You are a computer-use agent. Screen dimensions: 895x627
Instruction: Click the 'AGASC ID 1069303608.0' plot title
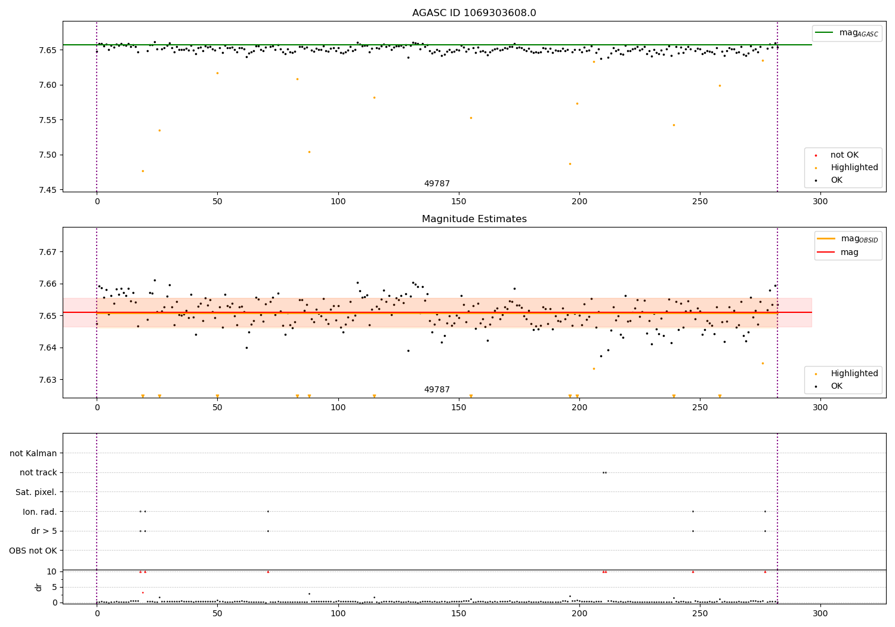point(474,13)
